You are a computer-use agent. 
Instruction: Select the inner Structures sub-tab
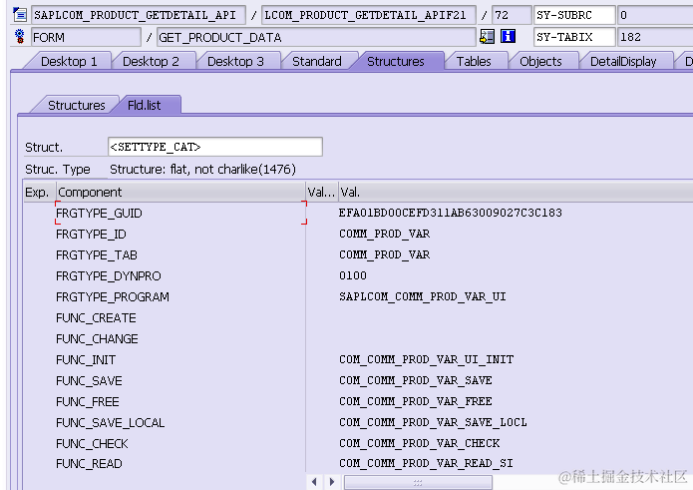[x=77, y=105]
